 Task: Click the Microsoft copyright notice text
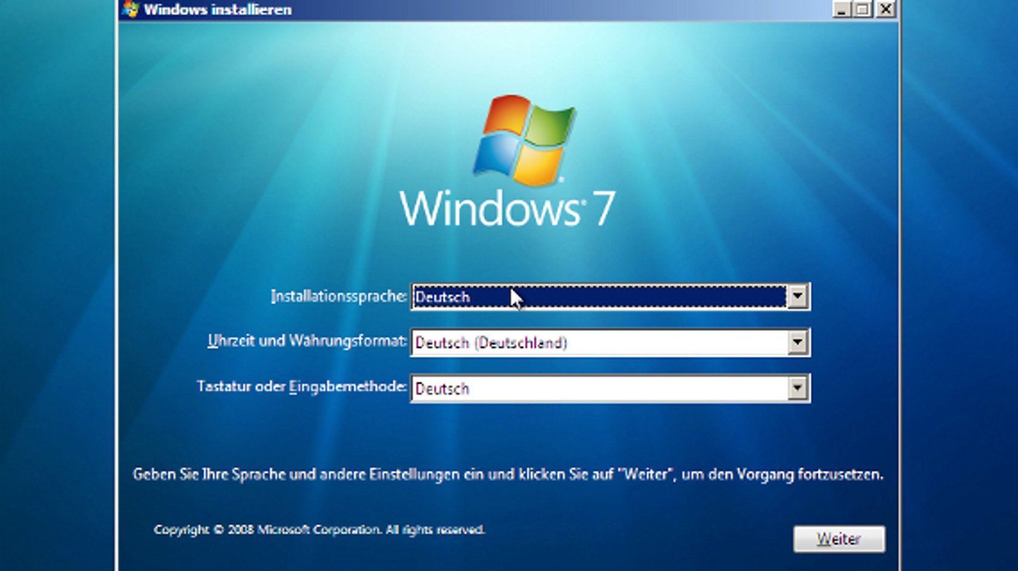(x=319, y=530)
